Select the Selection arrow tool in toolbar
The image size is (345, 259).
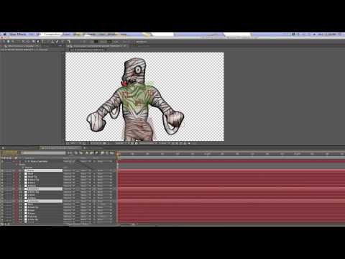4,42
